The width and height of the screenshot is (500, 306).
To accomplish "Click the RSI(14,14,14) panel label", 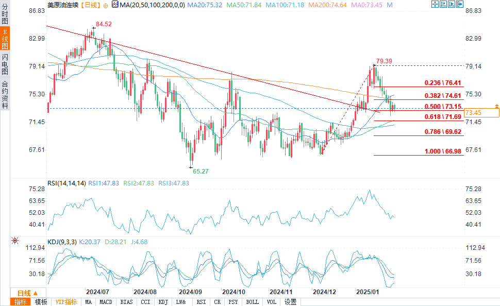I will (66, 183).
